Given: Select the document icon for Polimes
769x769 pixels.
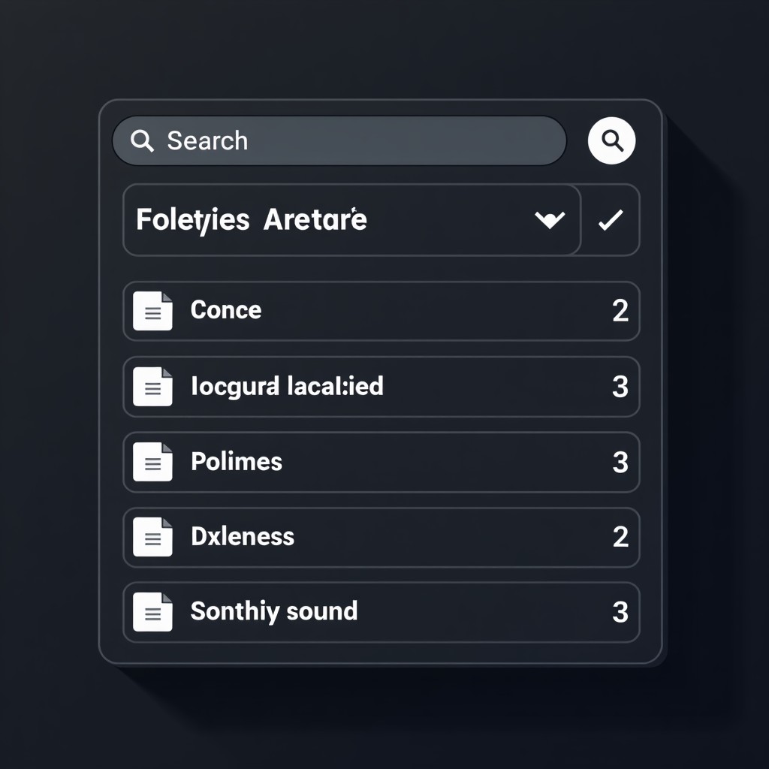Looking at the screenshot, I should tap(152, 462).
